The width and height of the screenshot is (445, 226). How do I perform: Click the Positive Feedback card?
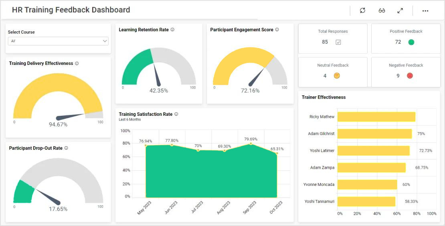(406, 38)
